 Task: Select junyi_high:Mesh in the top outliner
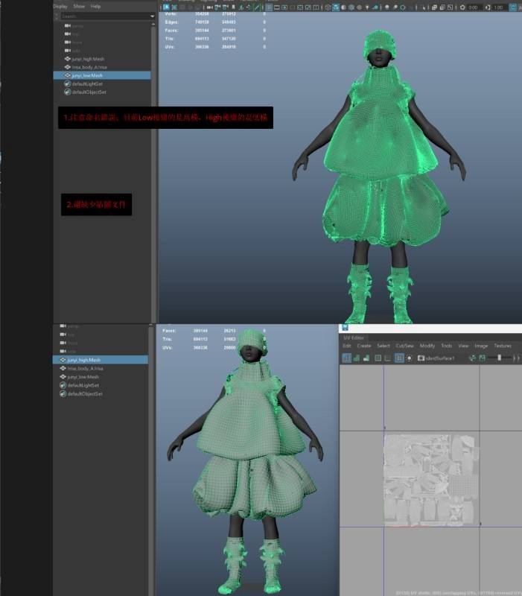click(88, 58)
